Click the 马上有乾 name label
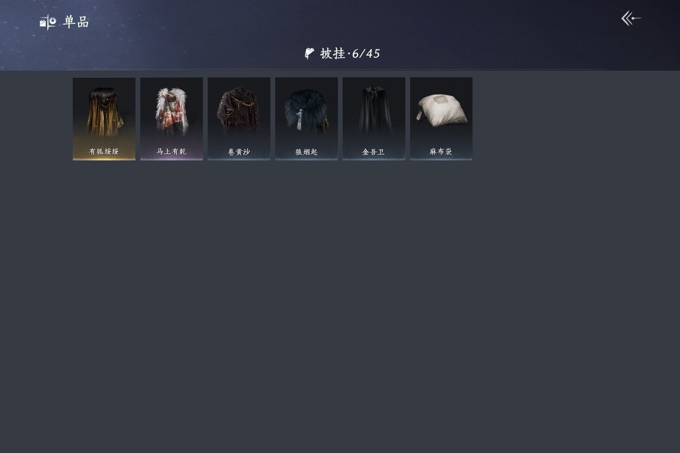This screenshot has height=453, width=680. 171,151
